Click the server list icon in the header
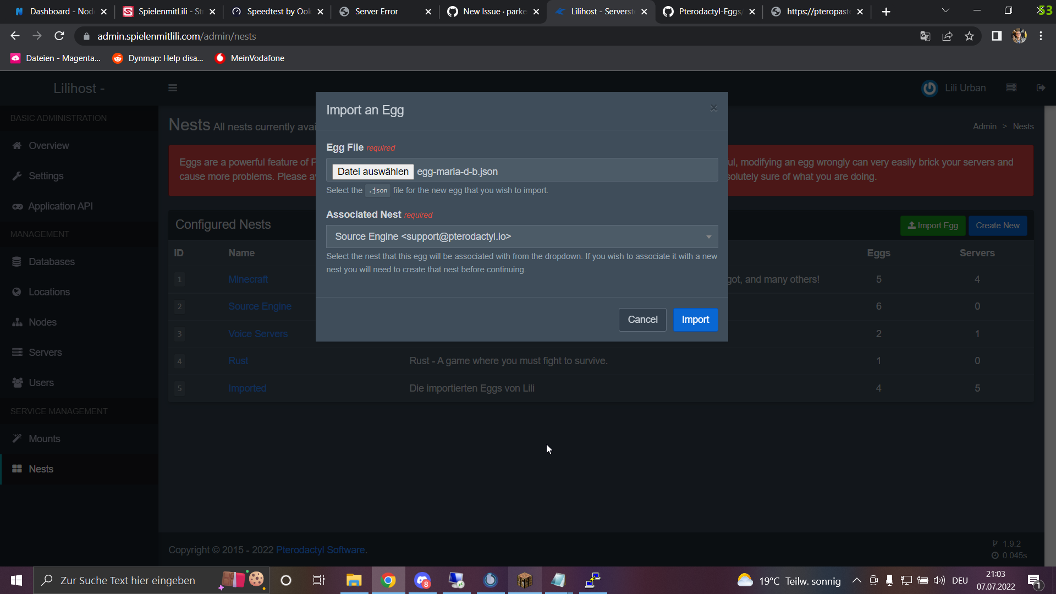The image size is (1056, 594). pyautogui.click(x=1011, y=87)
